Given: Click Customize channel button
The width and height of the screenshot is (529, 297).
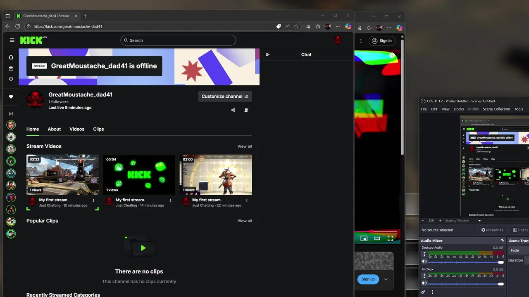Looking at the screenshot, I should [x=225, y=96].
